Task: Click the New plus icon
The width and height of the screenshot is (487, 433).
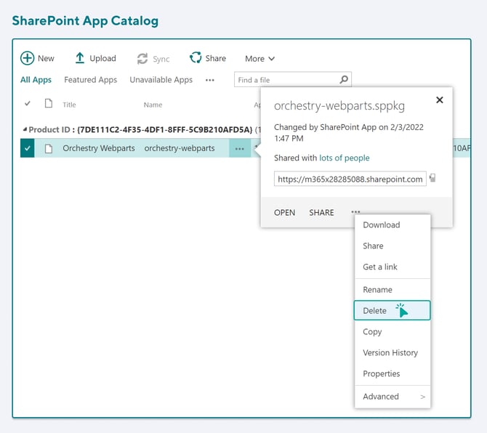Action: (x=27, y=58)
